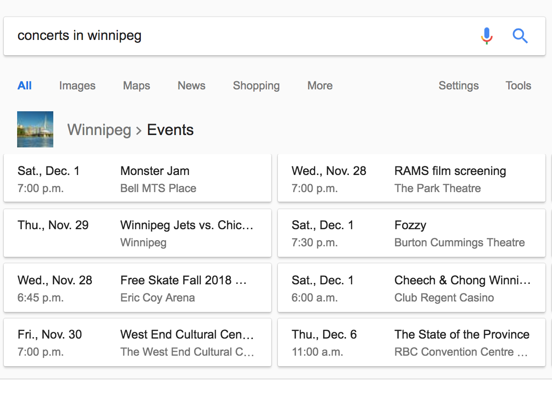Open the Settings menu
This screenshot has height=408, width=552.
pos(458,86)
